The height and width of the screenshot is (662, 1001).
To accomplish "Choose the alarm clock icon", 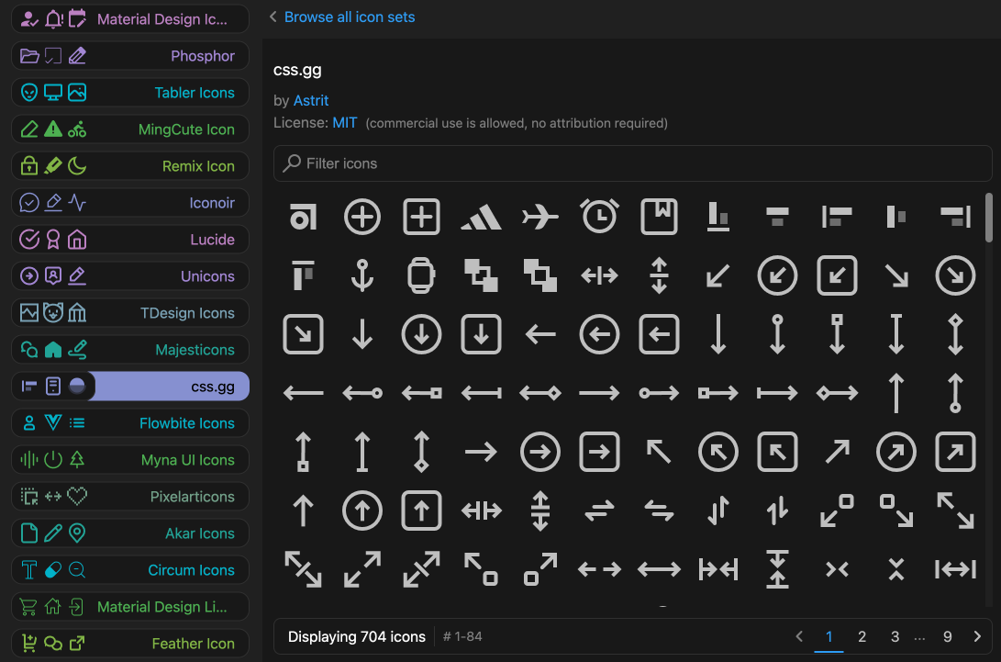I will (599, 218).
